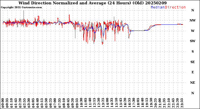Image resolution: width=200 pixels, height=109 pixels.
Task: Click the 07:35 time axis label
Action: pyautogui.click(x=59, y=103)
